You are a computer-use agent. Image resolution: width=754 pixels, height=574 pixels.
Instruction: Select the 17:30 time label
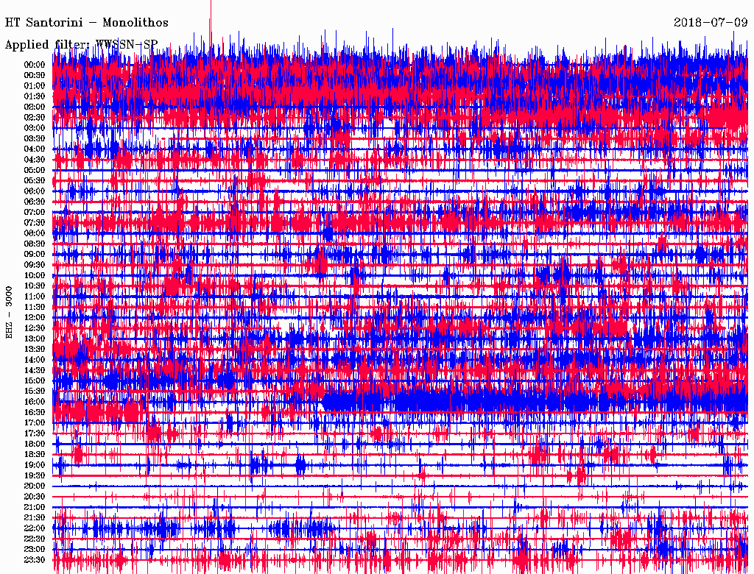point(35,433)
